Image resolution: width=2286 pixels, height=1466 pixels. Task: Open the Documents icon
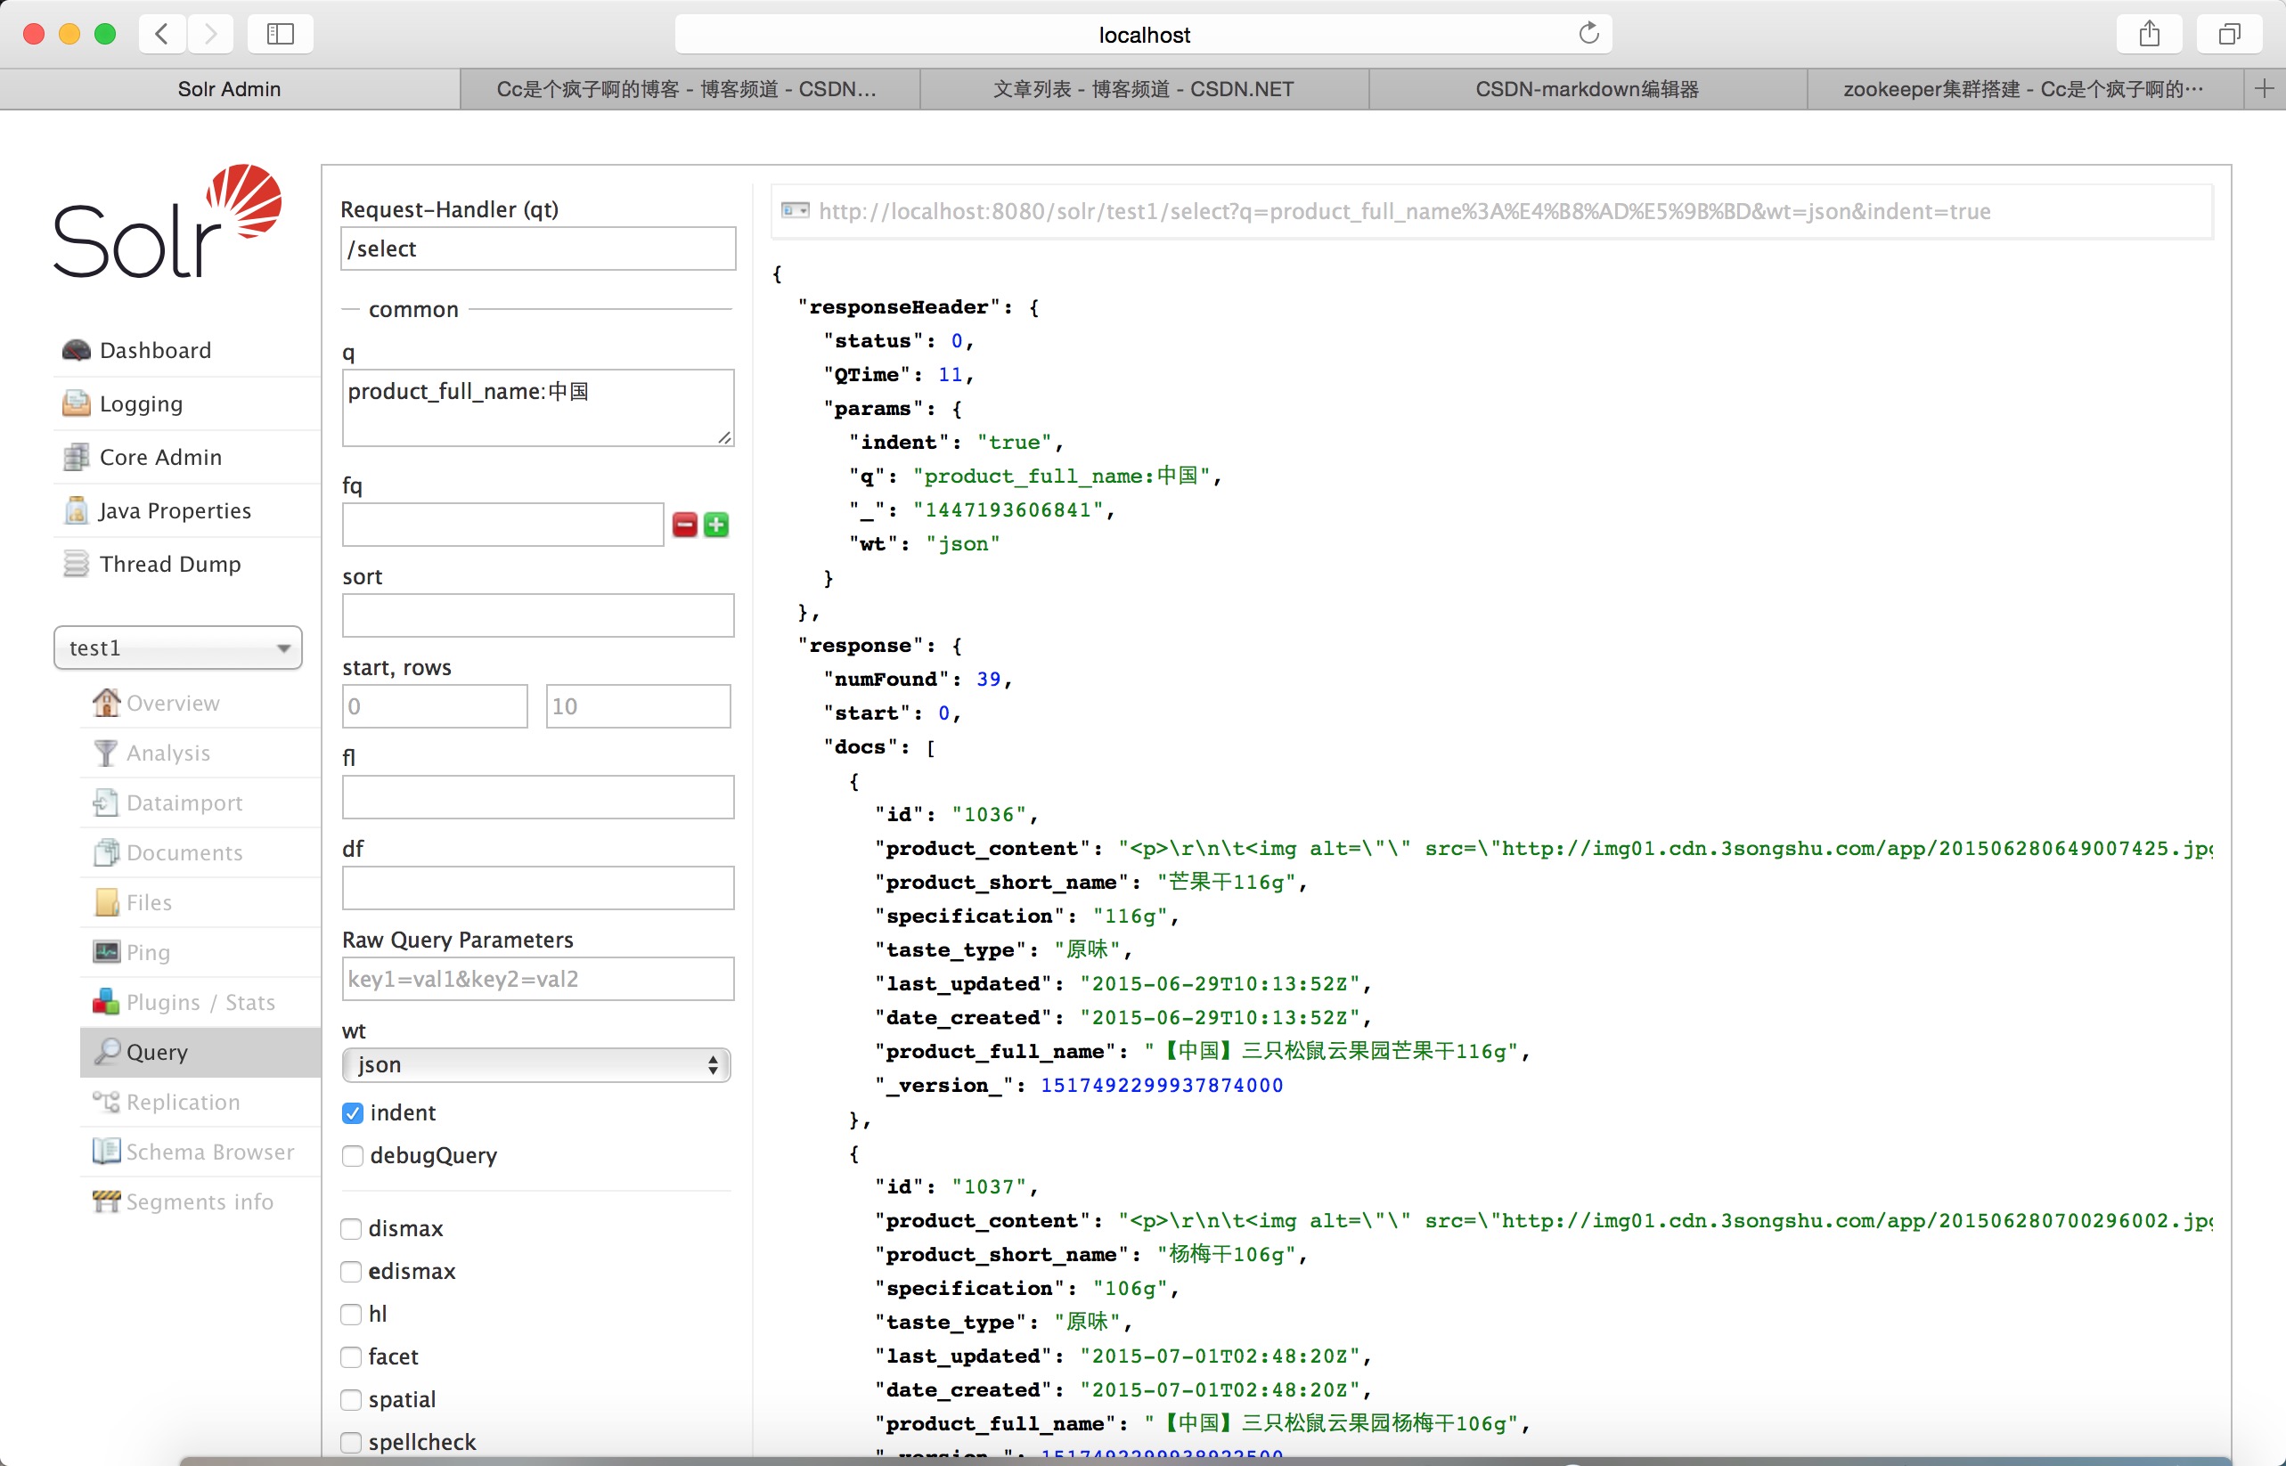click(106, 852)
